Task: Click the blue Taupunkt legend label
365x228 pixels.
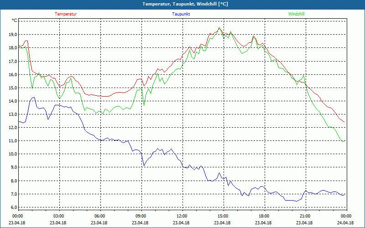Action: pos(181,14)
